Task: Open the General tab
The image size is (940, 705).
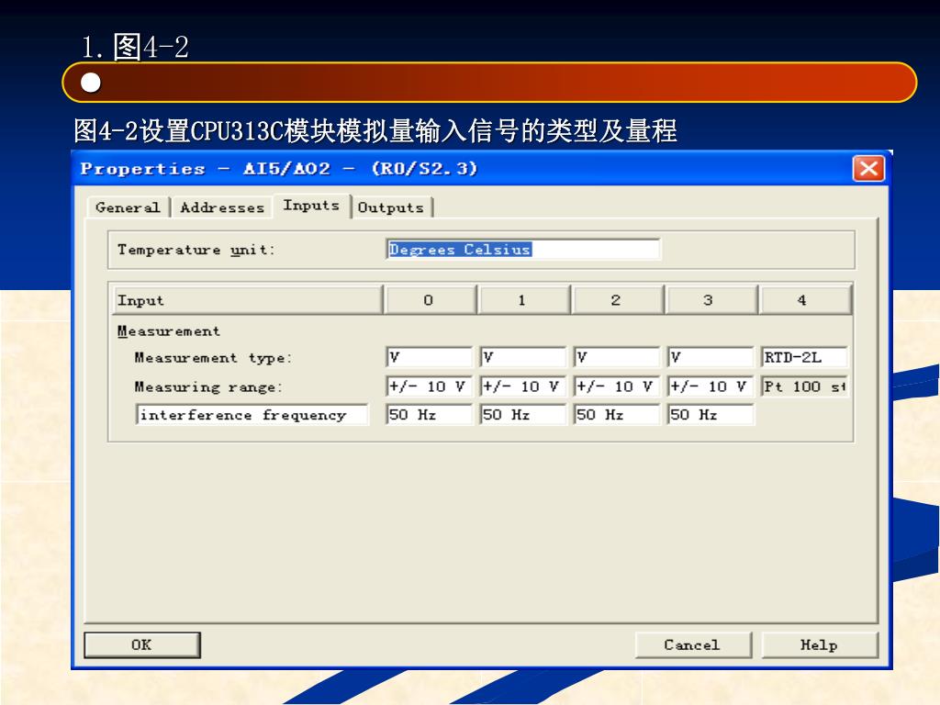Action: (128, 207)
